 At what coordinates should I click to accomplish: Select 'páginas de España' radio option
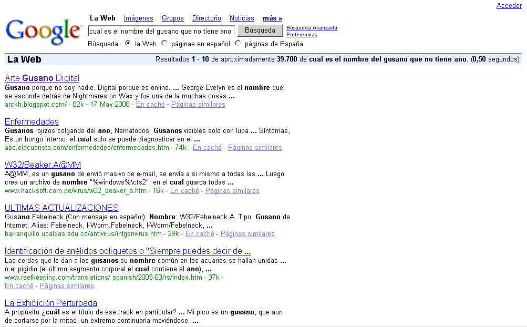coord(238,44)
